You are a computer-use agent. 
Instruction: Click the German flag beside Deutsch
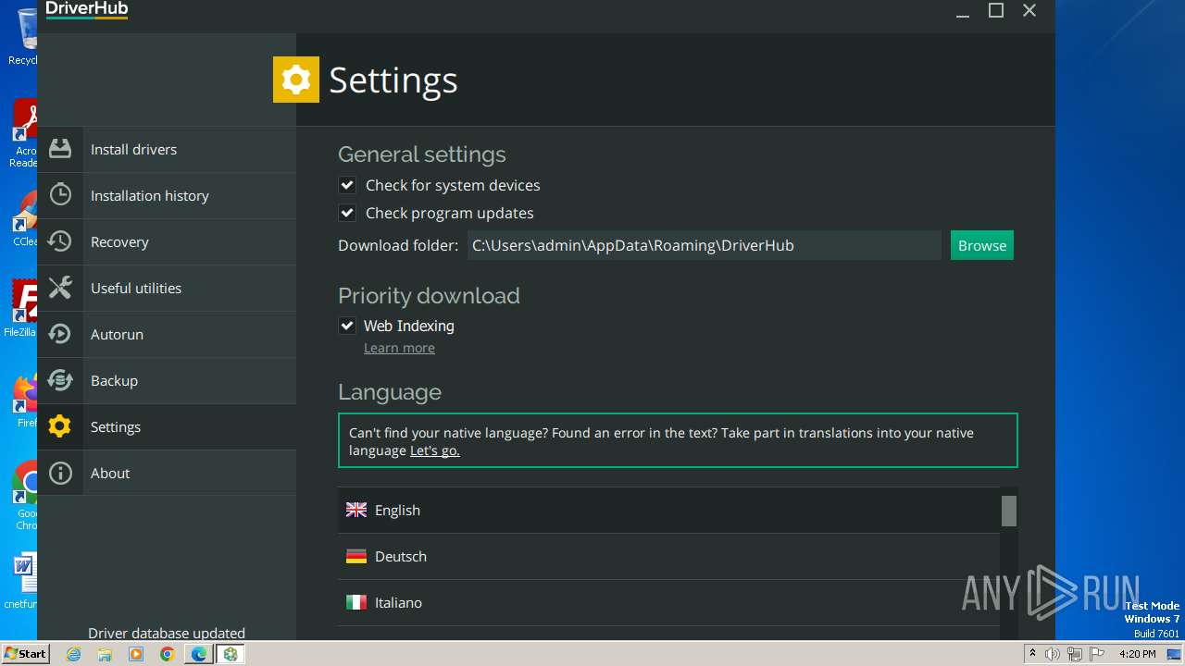pyautogui.click(x=356, y=556)
